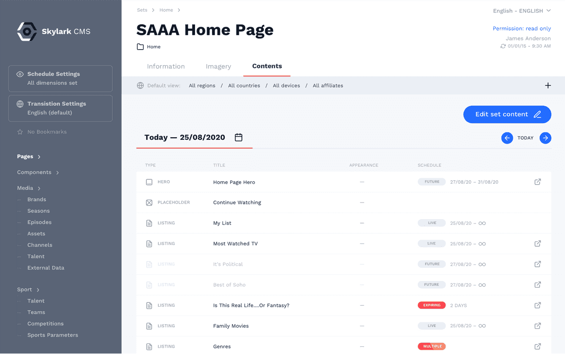Advance to next day with right arrow
Screen dimensions: 565x354
point(545,138)
